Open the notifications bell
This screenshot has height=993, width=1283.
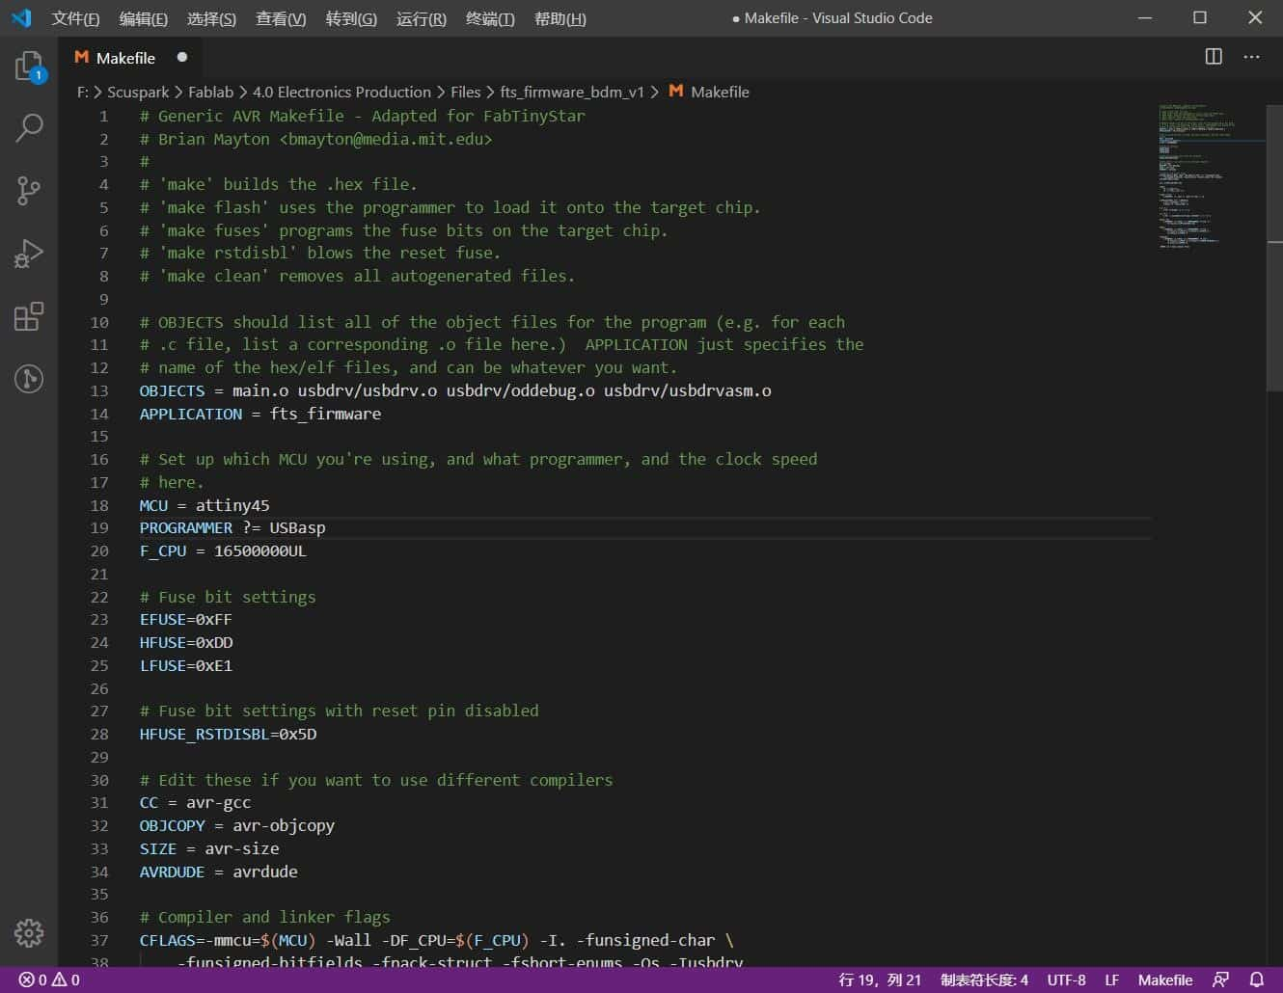point(1256,980)
